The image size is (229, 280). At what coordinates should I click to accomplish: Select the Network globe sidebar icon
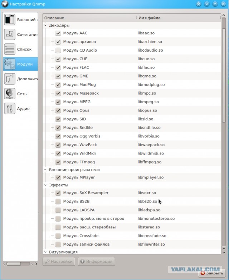(x=10, y=94)
